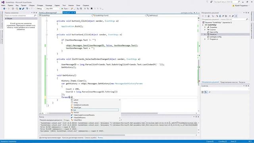Select Program.cs in Solution Explorer
This screenshot has height=143, width=254.
(x=214, y=39)
